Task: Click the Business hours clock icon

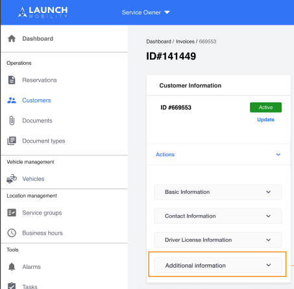Action: (12, 233)
